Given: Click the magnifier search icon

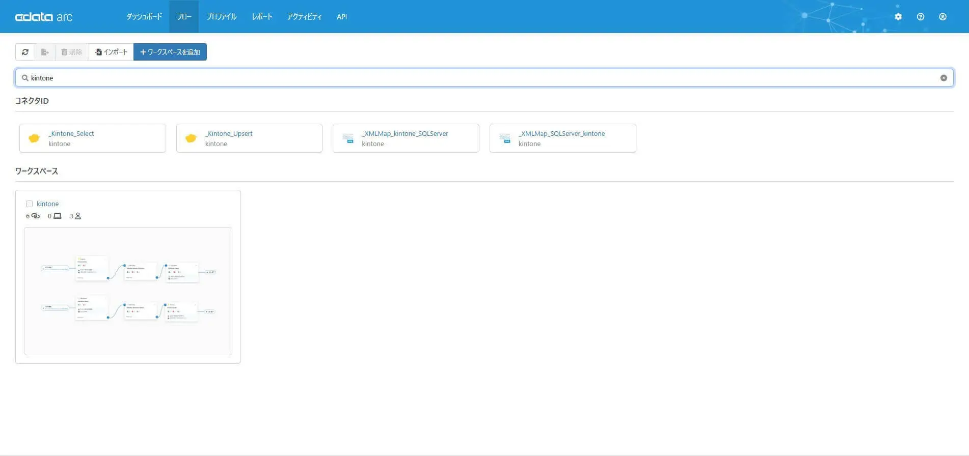Looking at the screenshot, I should (x=24, y=78).
